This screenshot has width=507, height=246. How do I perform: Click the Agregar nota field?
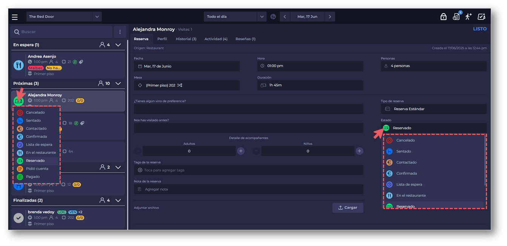click(x=248, y=189)
